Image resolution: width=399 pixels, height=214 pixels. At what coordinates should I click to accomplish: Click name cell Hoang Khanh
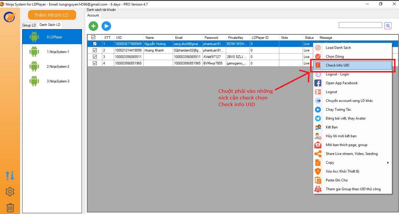[158, 50]
